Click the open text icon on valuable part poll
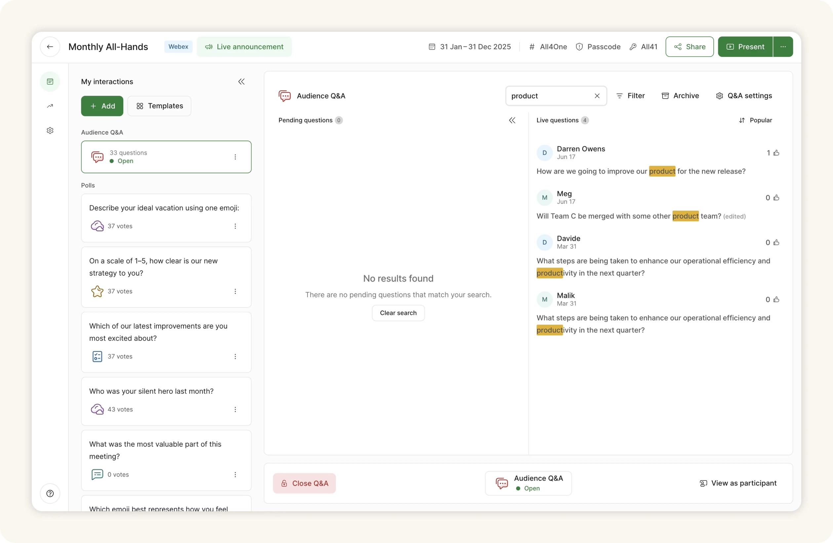833x543 pixels. coord(97,475)
